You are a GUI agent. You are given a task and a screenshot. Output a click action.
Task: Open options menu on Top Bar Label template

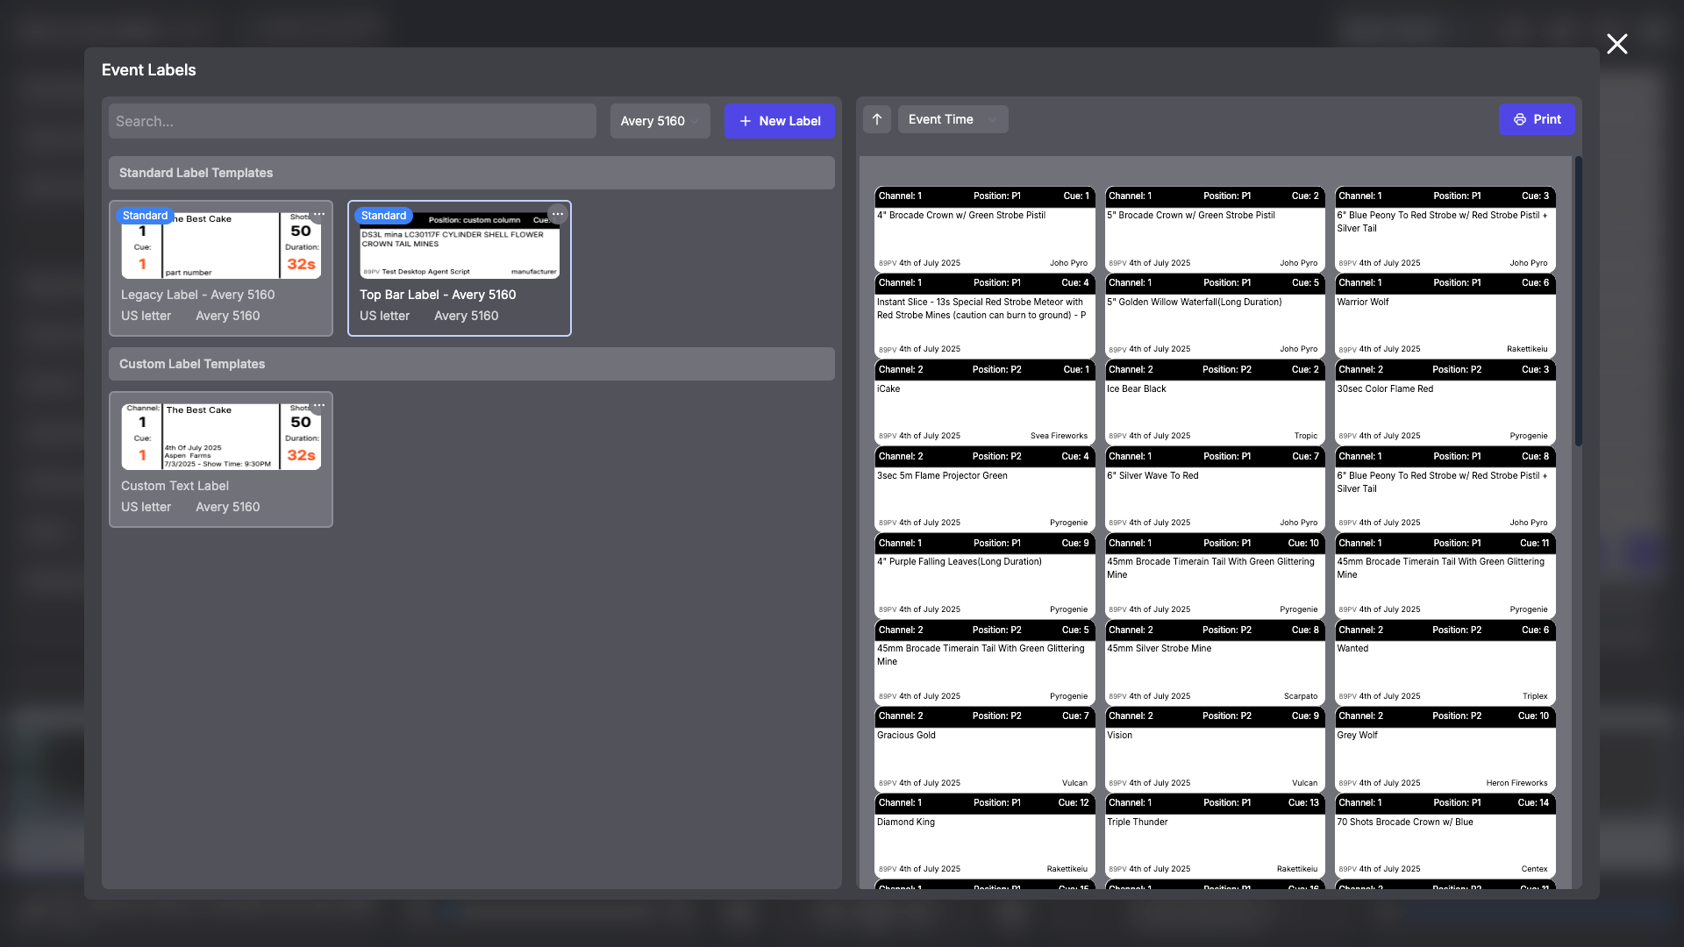coord(558,214)
